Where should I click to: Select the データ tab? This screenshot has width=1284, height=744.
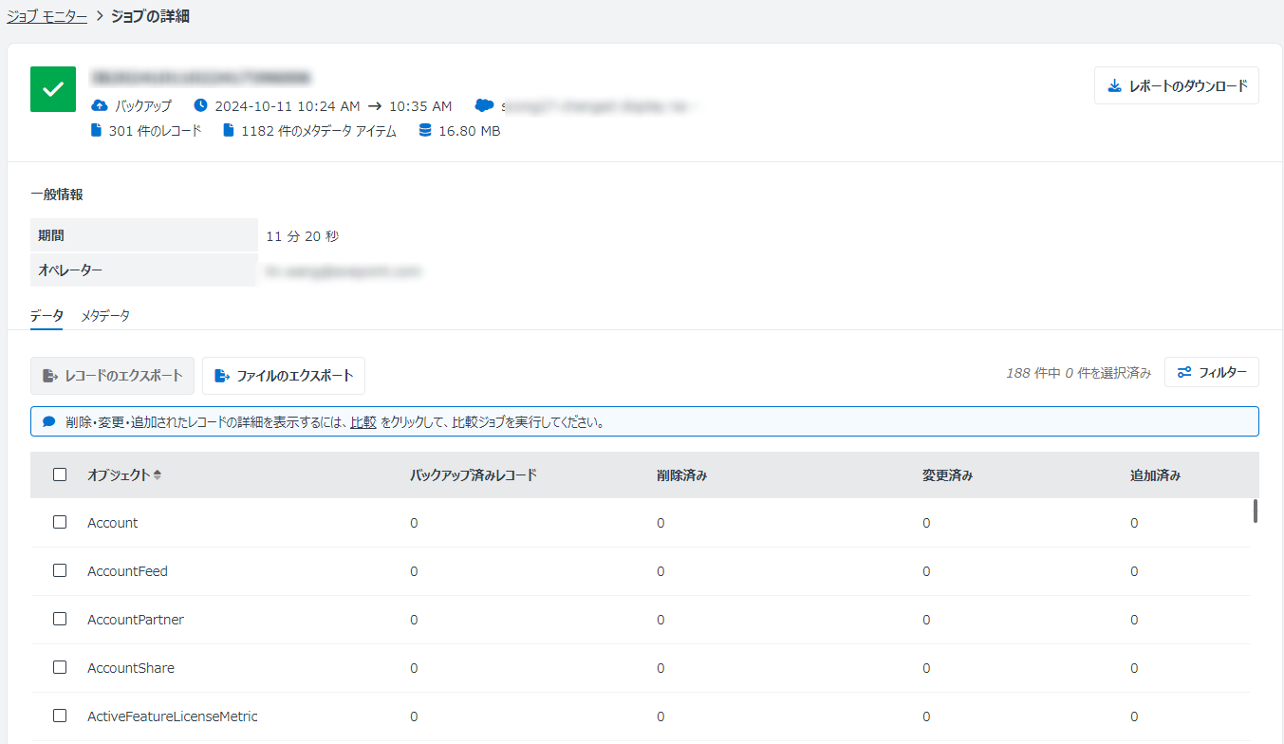tap(47, 316)
